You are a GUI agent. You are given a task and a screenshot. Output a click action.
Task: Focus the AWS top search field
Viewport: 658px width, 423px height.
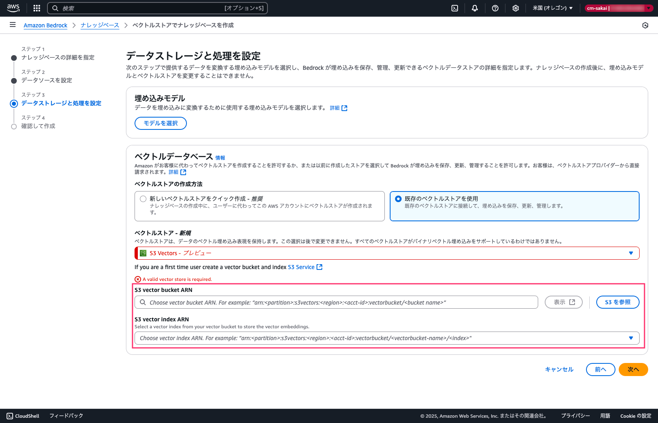157,8
